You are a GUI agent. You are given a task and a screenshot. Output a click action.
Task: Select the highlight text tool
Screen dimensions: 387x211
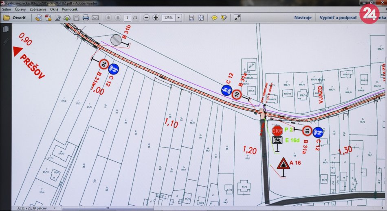(224, 18)
